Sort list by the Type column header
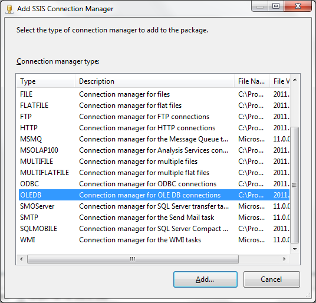Viewport: 316px width, 303px height. tap(45, 81)
